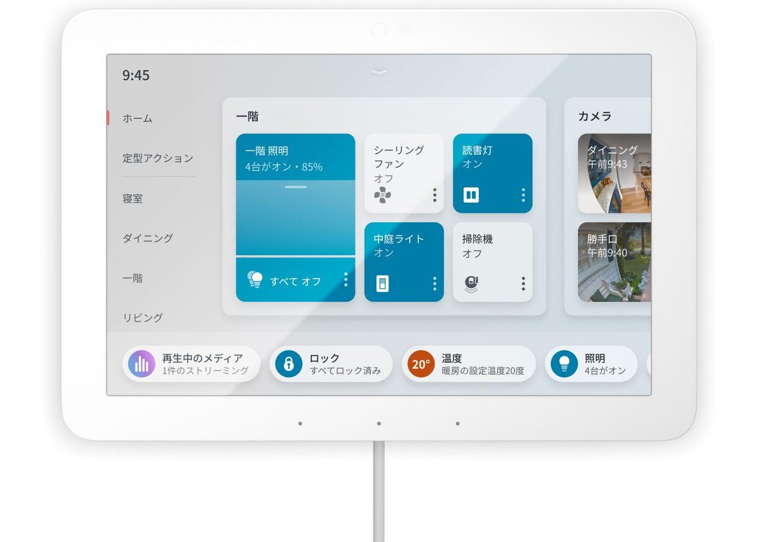Screen dimensions: 758x542
Task: Tap the light bulb icon in 照明 chip
Action: point(564,364)
